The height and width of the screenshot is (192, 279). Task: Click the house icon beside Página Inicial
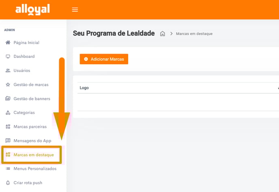(8, 42)
